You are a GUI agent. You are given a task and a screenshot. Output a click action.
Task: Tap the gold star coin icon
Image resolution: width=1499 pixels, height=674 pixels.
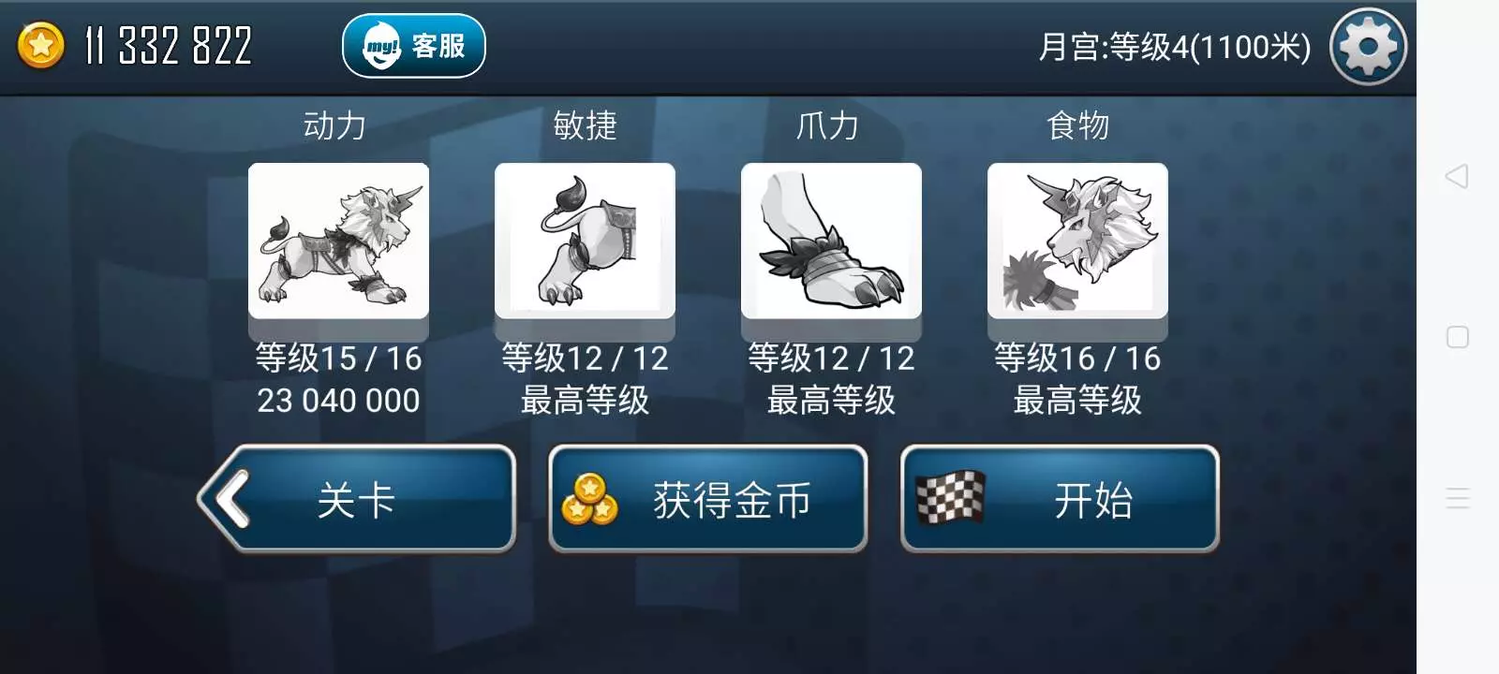[x=41, y=46]
